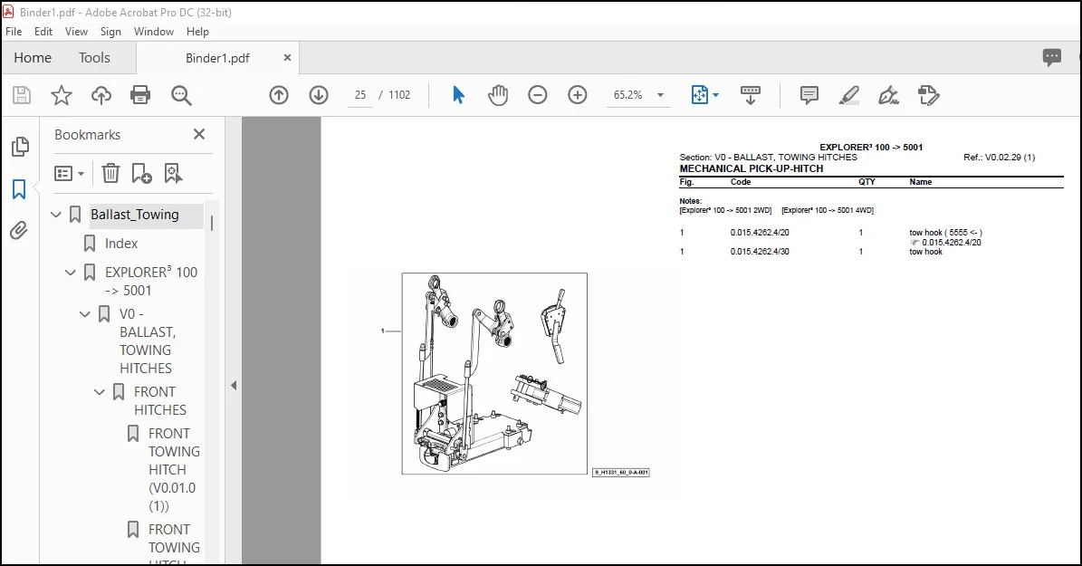Delete the selected bookmark
The width and height of the screenshot is (1082, 566).
tap(110, 173)
